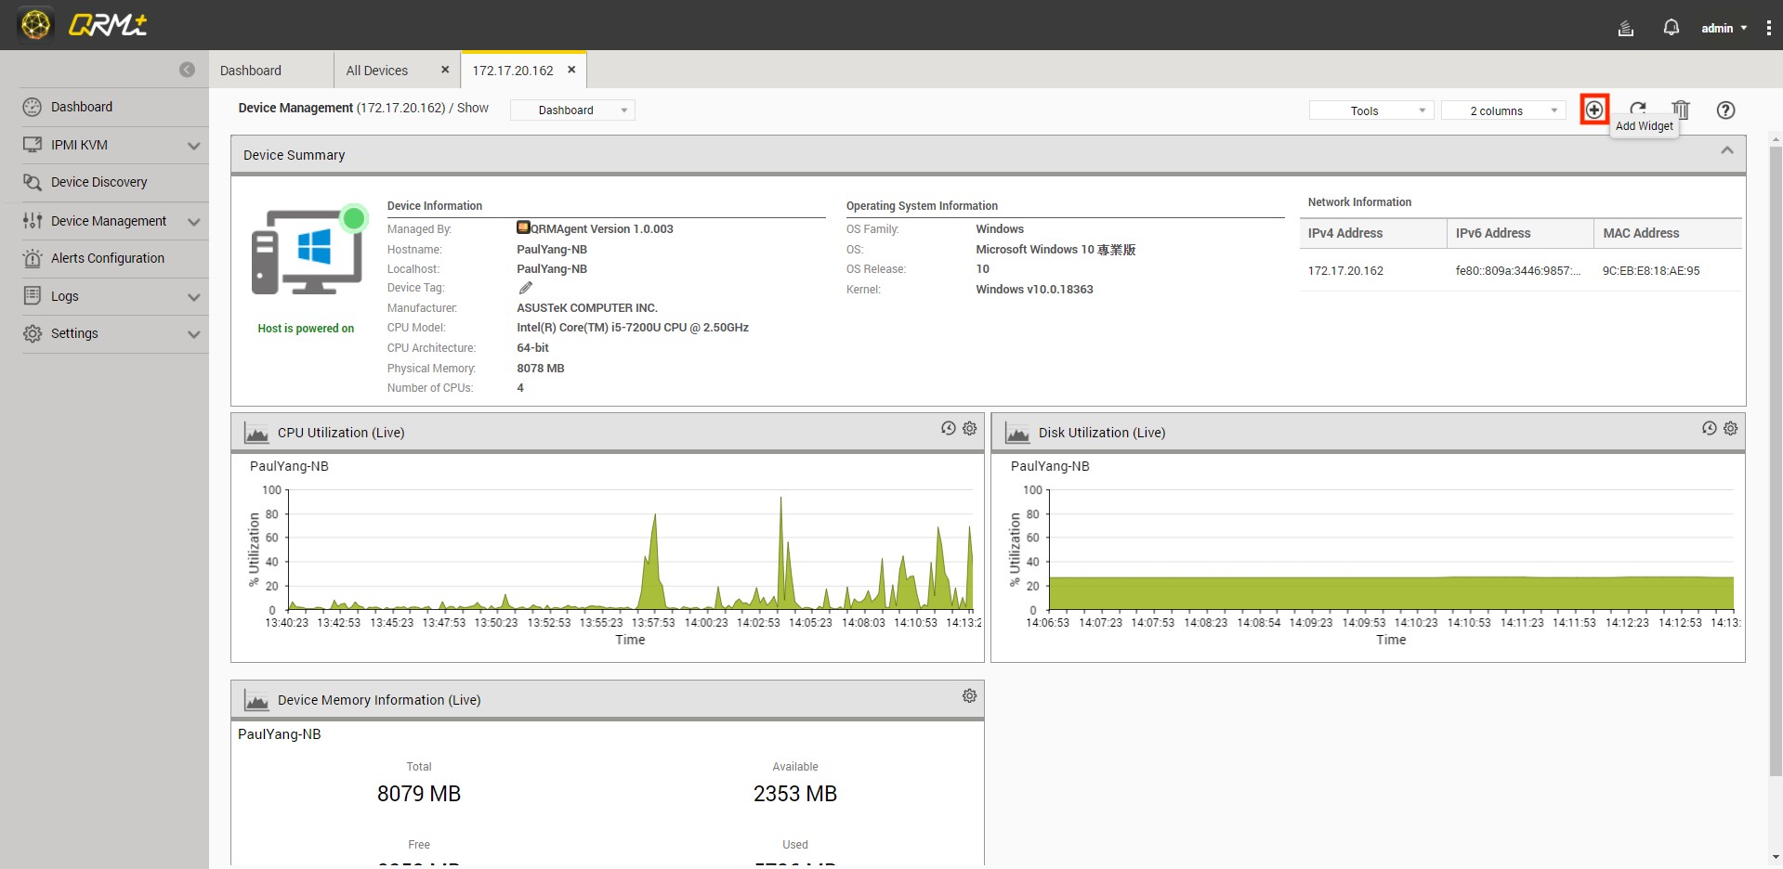The height and width of the screenshot is (869, 1783).
Task: Collapse the left sidebar panel
Action: (x=187, y=70)
